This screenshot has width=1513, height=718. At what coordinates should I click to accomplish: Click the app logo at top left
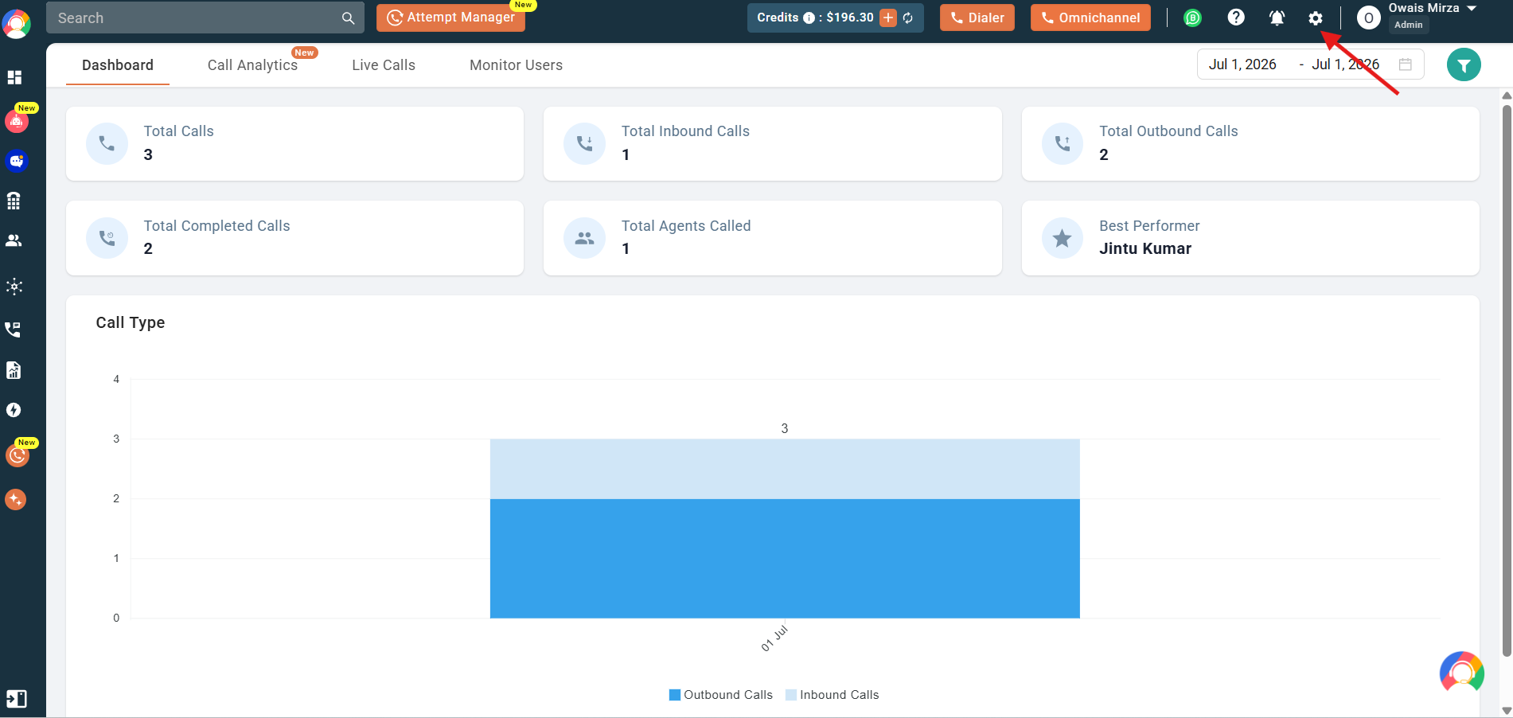(17, 24)
